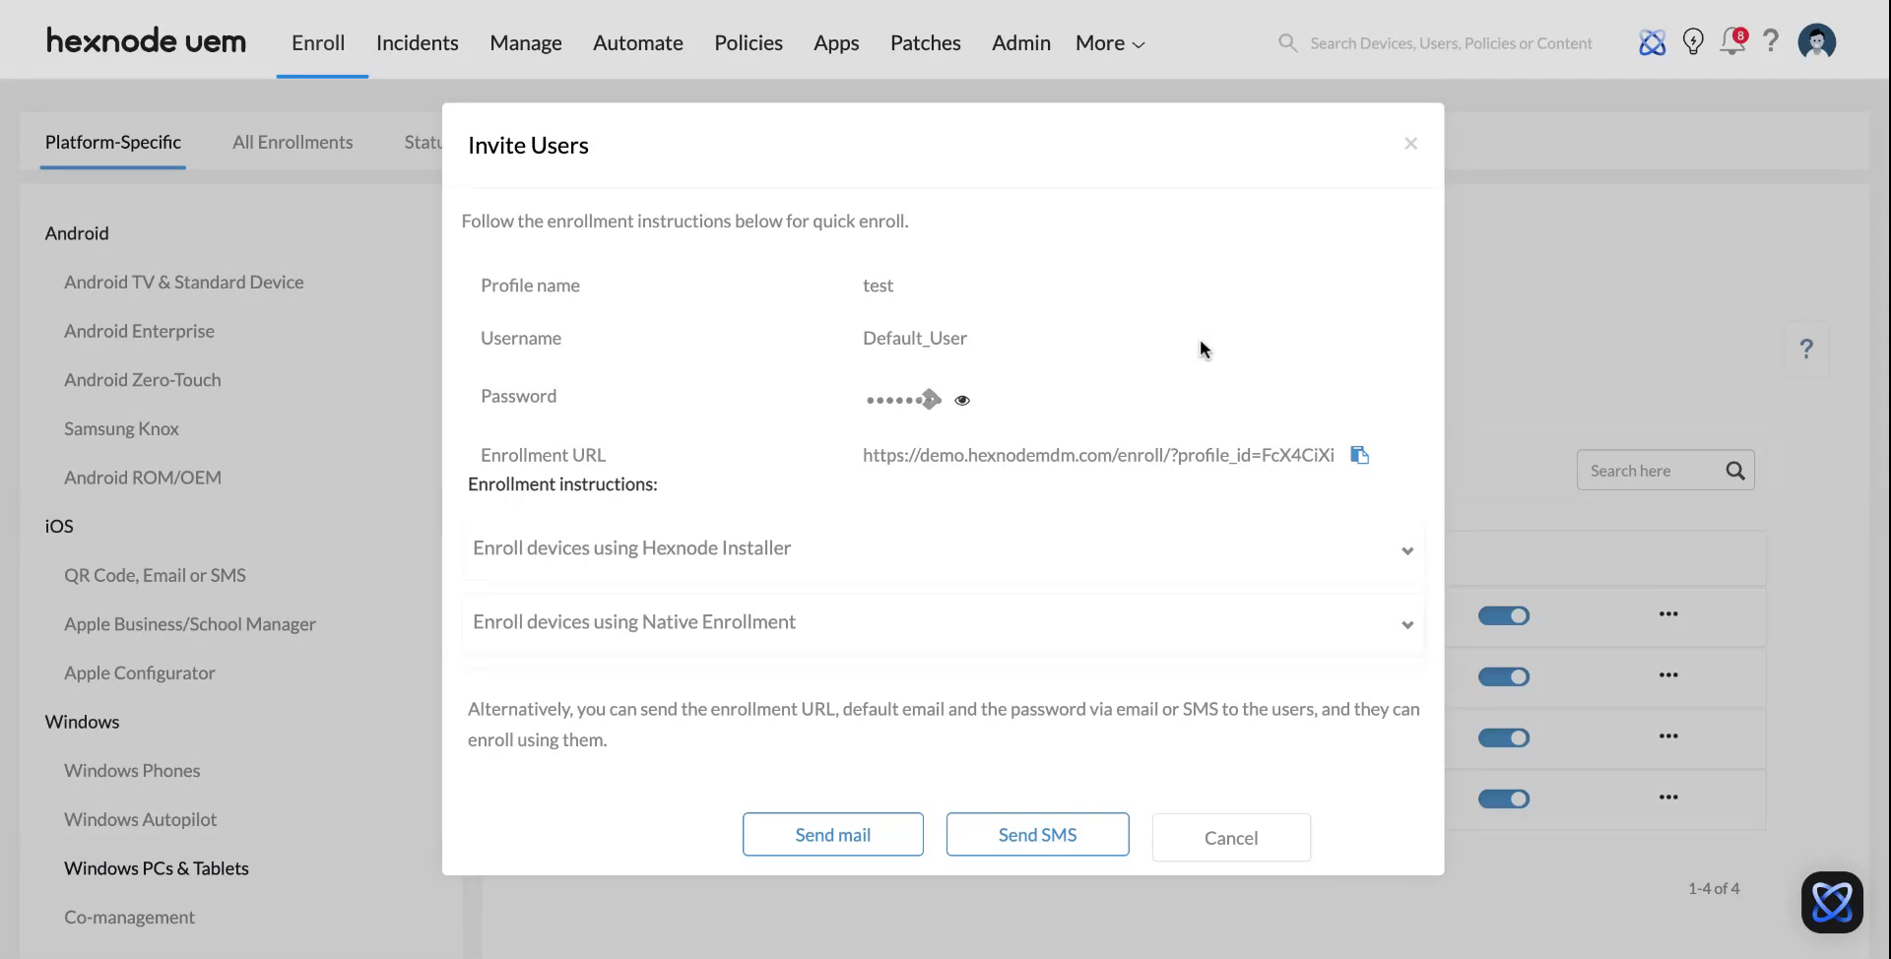The width and height of the screenshot is (1891, 959).
Task: Click the Hexnode Genie icon in header
Action: coord(1652,42)
